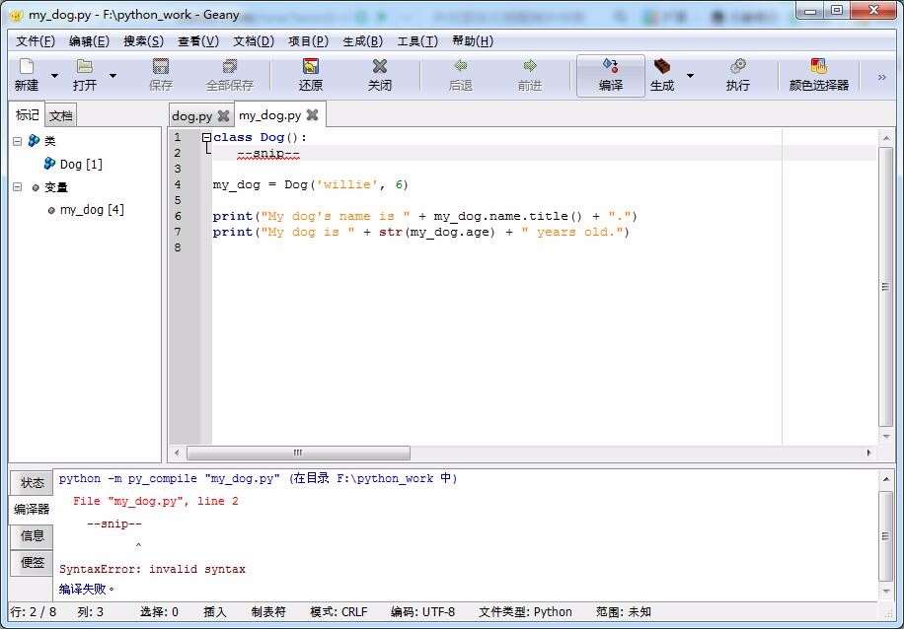Switch to the 信息 message tab
Viewport: 904px width, 629px height.
[x=33, y=536]
